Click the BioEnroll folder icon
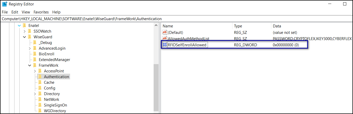This screenshot has height=114, width=353. [35, 54]
